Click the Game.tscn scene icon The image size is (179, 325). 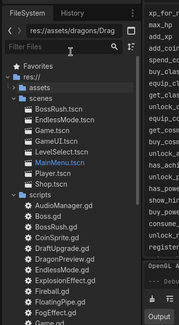click(28, 131)
